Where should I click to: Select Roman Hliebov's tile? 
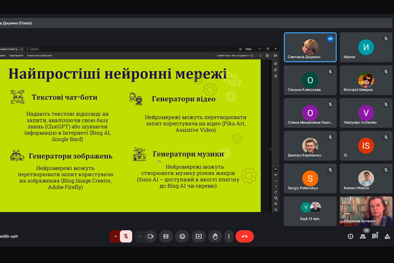click(366, 178)
